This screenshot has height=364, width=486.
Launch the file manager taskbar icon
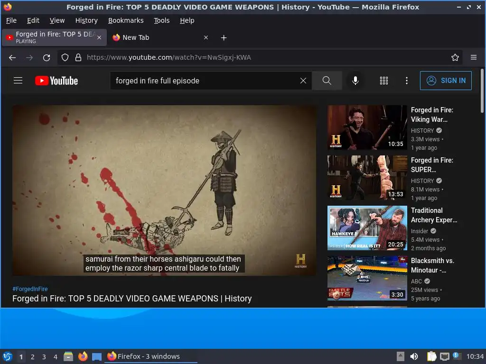coord(68,356)
